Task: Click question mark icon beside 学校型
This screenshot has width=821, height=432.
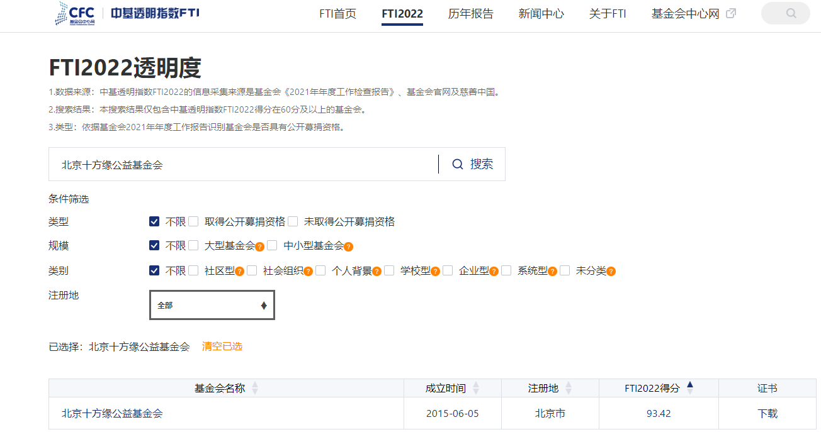Action: point(435,272)
